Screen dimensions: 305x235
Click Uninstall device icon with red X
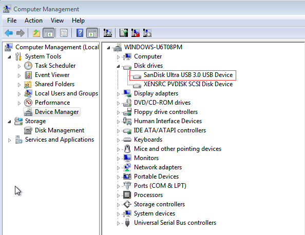(x=136, y=33)
